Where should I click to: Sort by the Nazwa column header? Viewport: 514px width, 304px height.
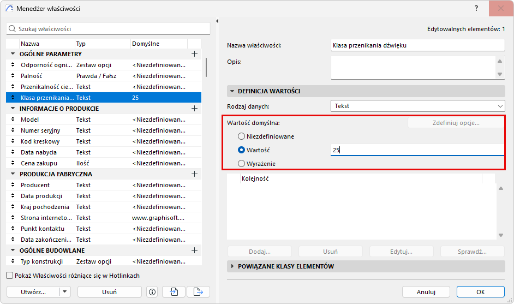point(47,44)
